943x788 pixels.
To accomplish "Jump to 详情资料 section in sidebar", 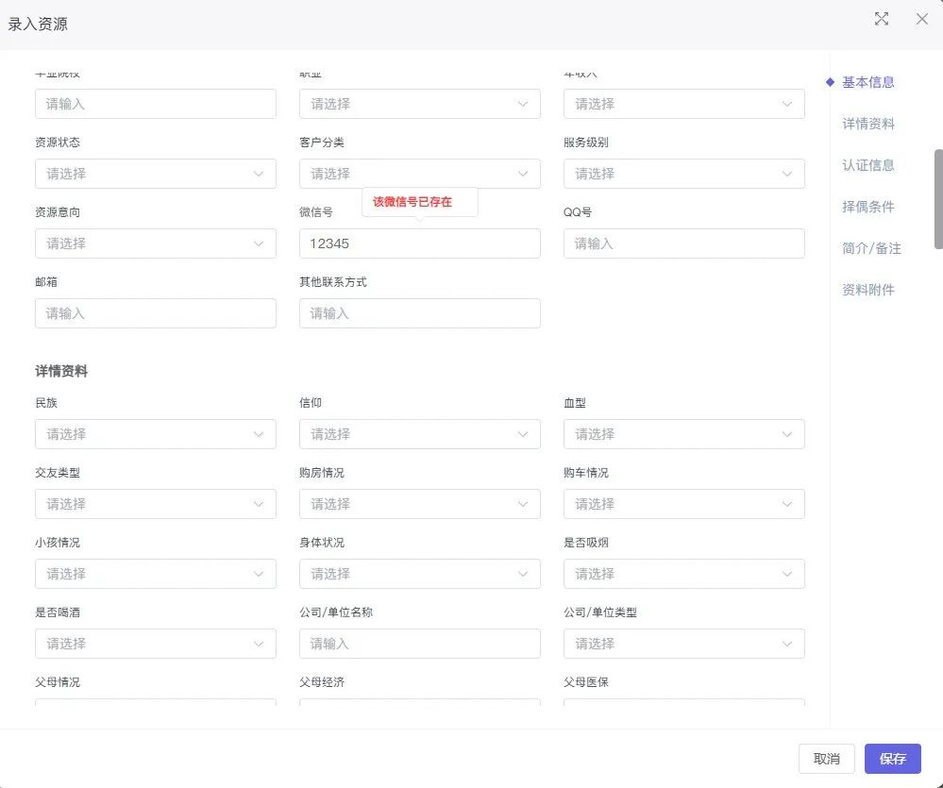I will point(867,124).
